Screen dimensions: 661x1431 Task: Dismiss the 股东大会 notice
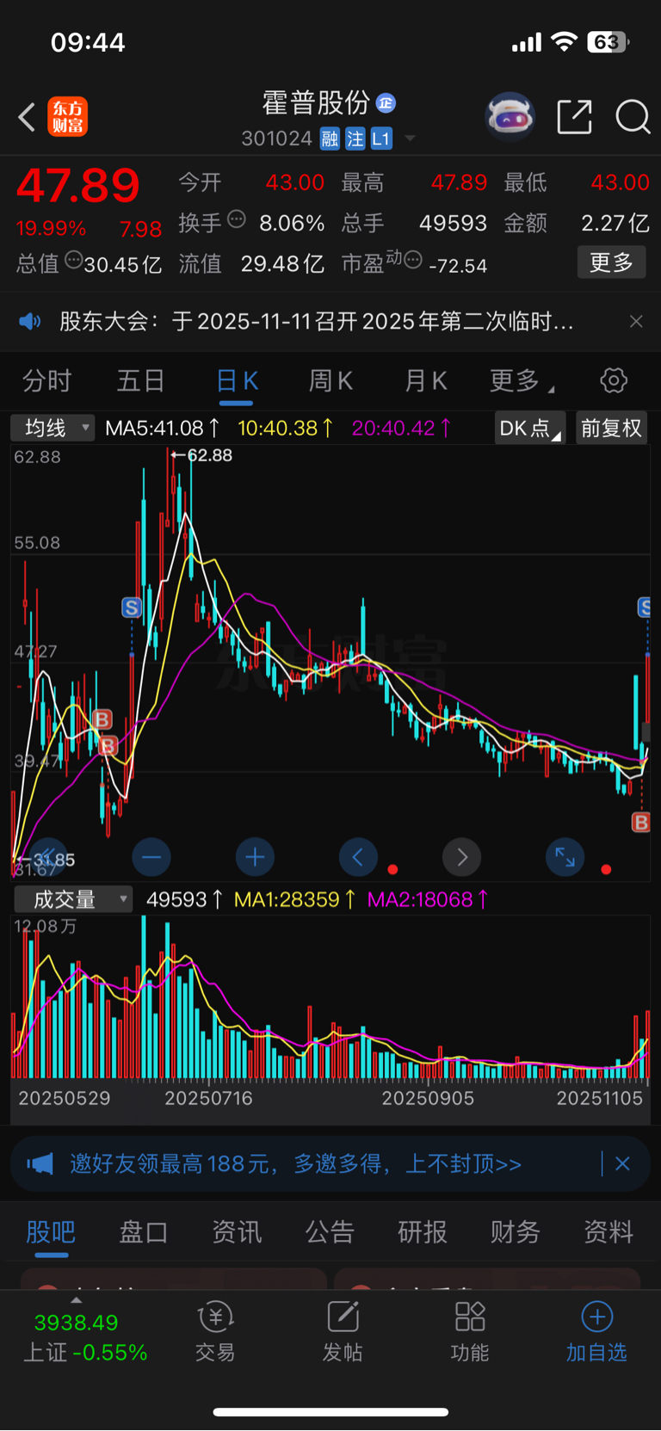point(636,322)
